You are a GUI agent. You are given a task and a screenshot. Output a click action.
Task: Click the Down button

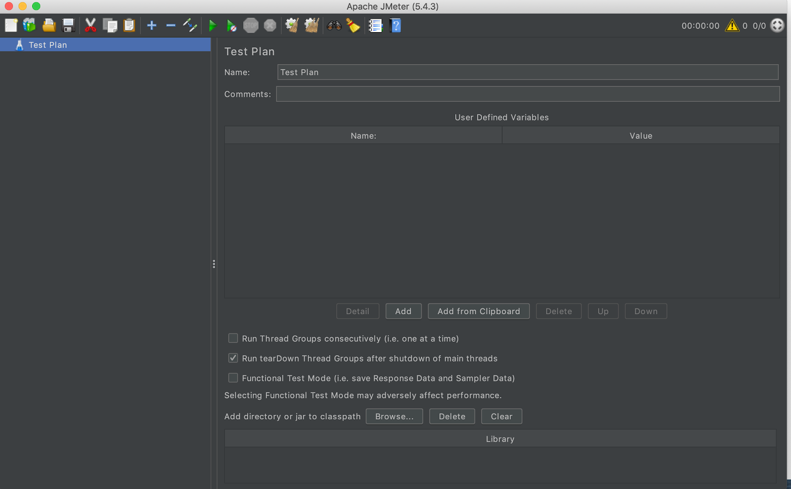[646, 311]
